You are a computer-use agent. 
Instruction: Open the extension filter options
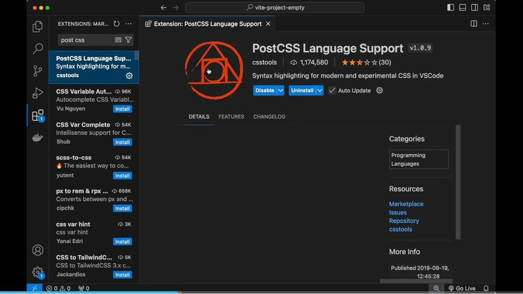128,40
